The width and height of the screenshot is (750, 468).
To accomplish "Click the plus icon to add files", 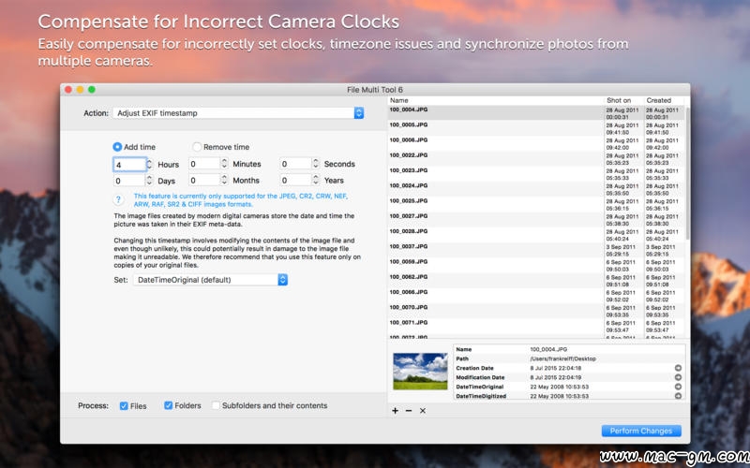I will click(x=395, y=411).
